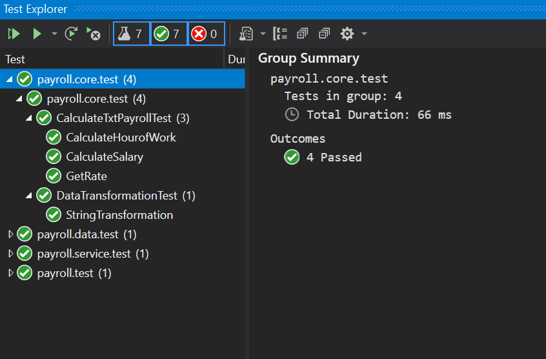Click the passed icon beside CalculateSalary
546x359 pixels.
pos(54,157)
